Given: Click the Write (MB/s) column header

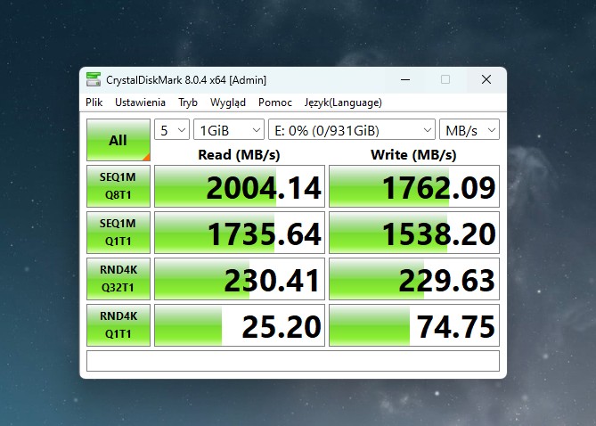Looking at the screenshot, I should tap(413, 155).
